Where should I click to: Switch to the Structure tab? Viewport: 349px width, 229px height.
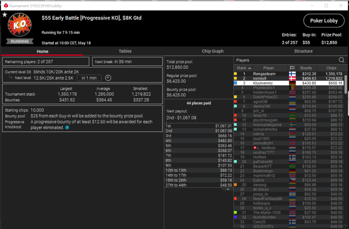point(303,51)
